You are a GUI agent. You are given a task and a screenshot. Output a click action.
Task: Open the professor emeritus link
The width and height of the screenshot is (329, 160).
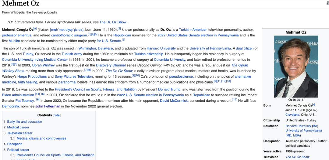17,35
